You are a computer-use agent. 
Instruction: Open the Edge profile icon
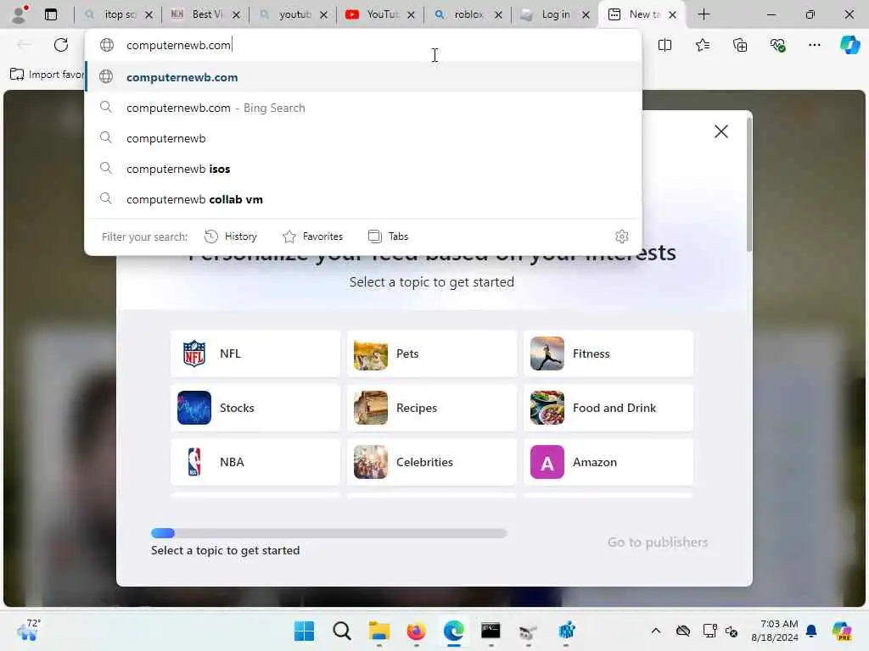click(20, 14)
